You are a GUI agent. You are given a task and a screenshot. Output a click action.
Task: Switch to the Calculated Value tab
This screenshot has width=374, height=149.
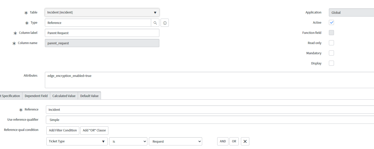click(x=64, y=96)
